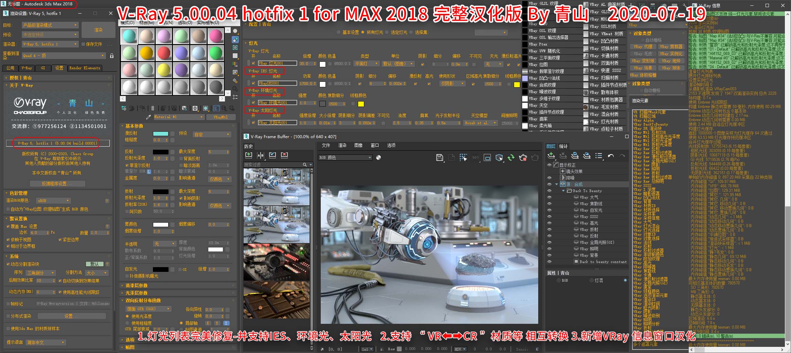Click the Save Layer Tree disk icon

575,156
